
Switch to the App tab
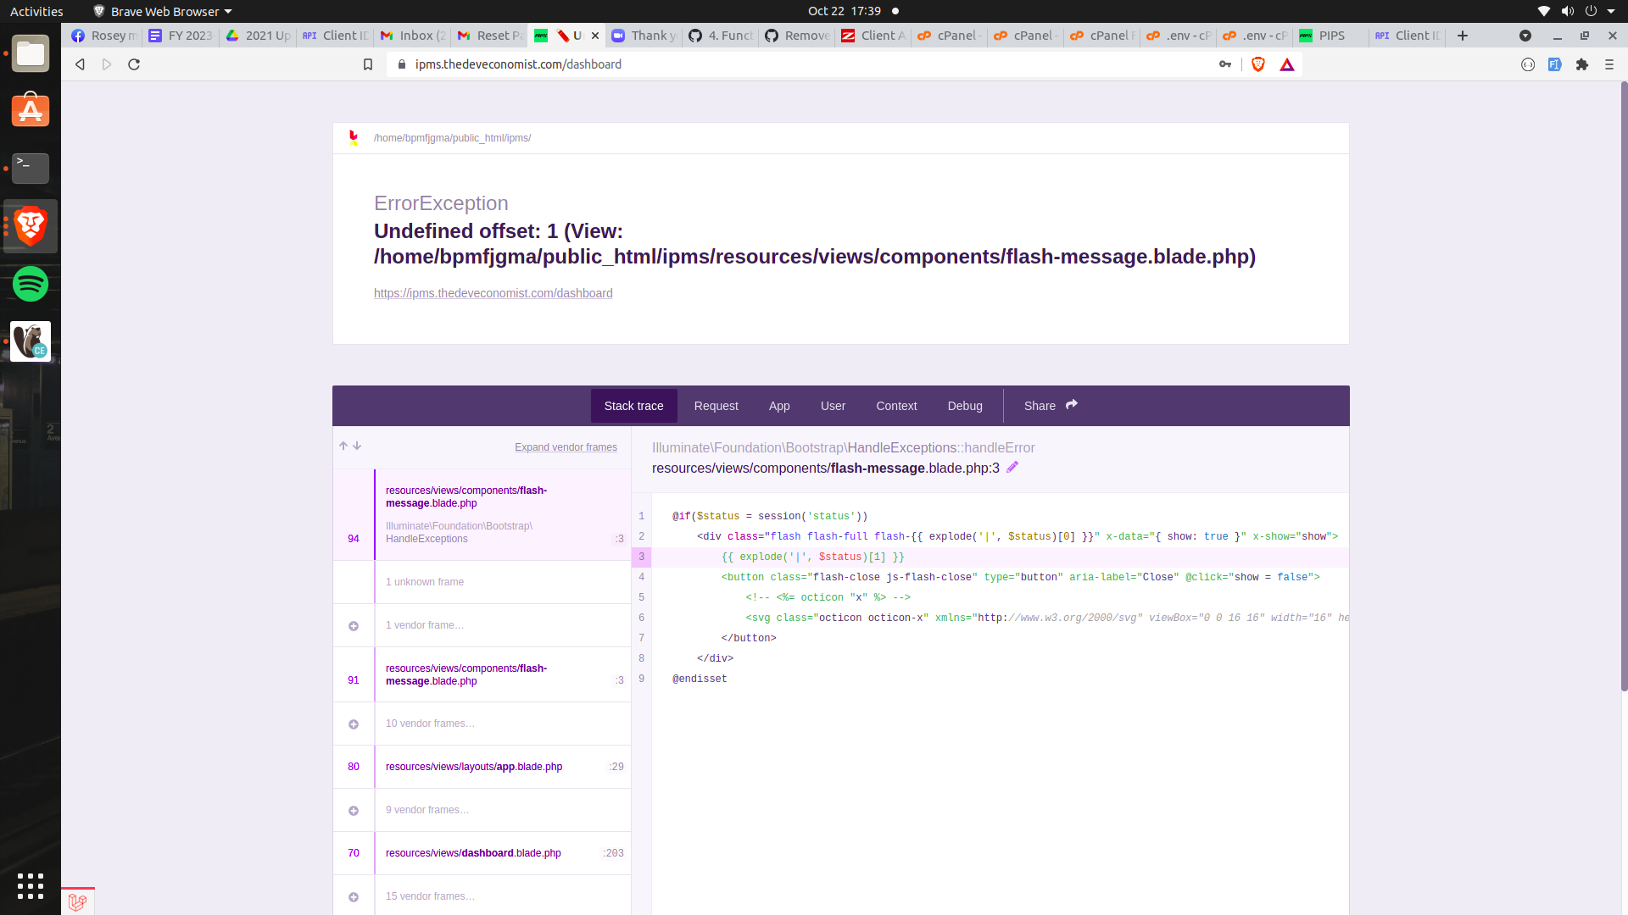pyautogui.click(x=779, y=406)
